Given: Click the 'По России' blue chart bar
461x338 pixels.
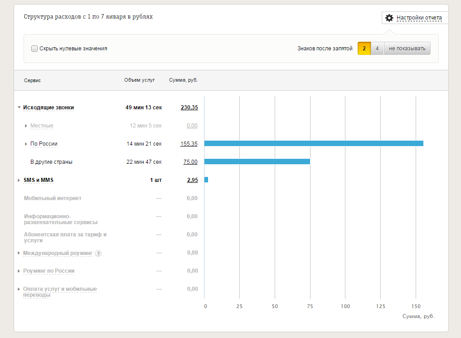Looking at the screenshot, I should pyautogui.click(x=314, y=143).
